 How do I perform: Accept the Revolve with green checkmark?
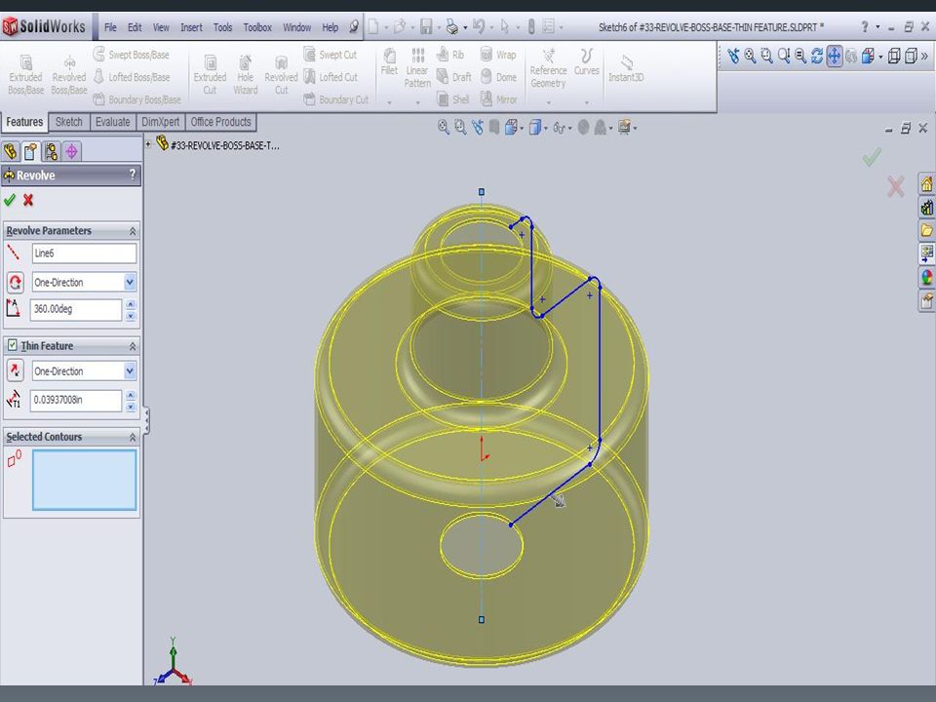tap(10, 200)
